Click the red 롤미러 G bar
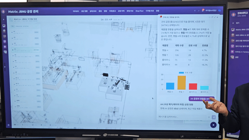249x140 pixels. coord(193,86)
